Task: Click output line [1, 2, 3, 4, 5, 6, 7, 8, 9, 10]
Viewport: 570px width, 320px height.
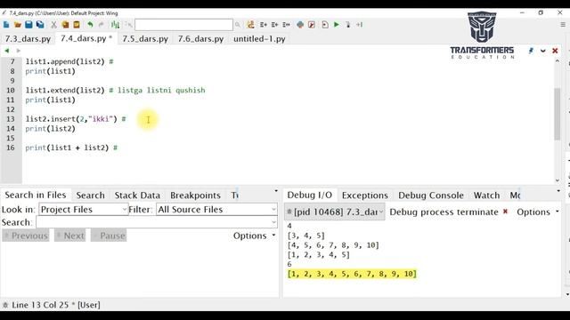Action: pyautogui.click(x=352, y=274)
